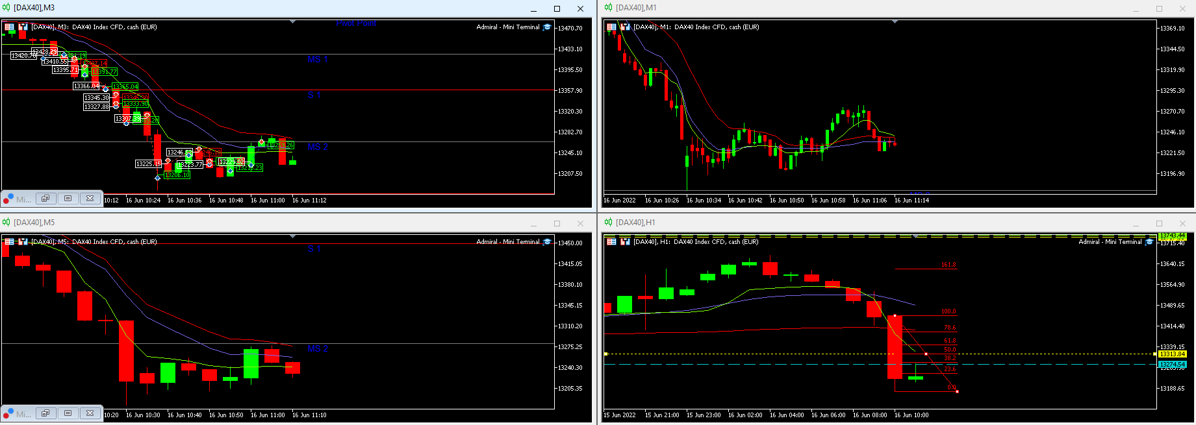Click the Mini Terminal hat icon in H1 chart
Image resolution: width=1196 pixels, height=425 pixels.
pos(1149,242)
